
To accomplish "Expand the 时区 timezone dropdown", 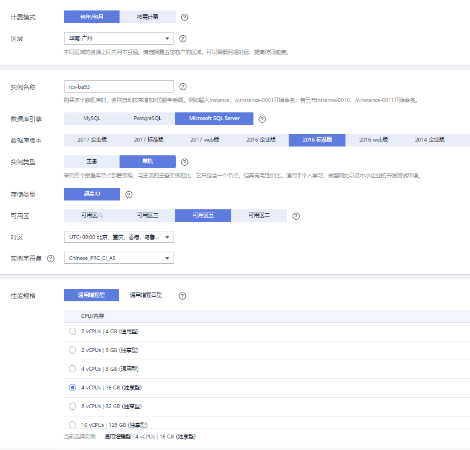I will point(118,237).
